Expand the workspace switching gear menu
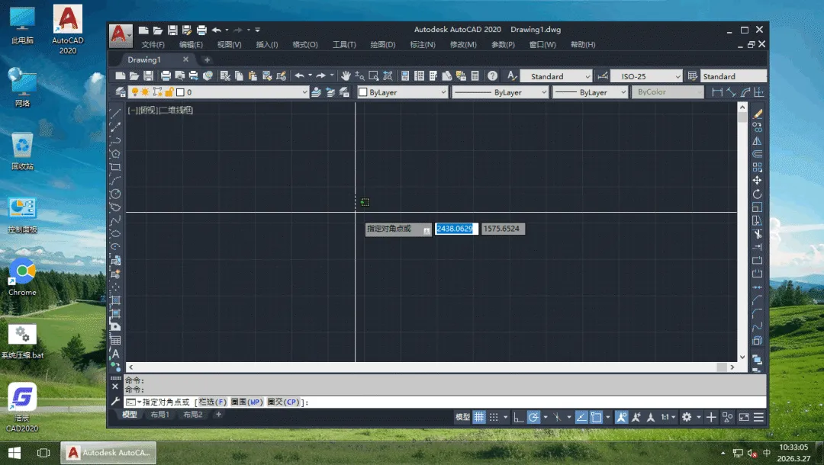824x465 pixels. coord(698,417)
